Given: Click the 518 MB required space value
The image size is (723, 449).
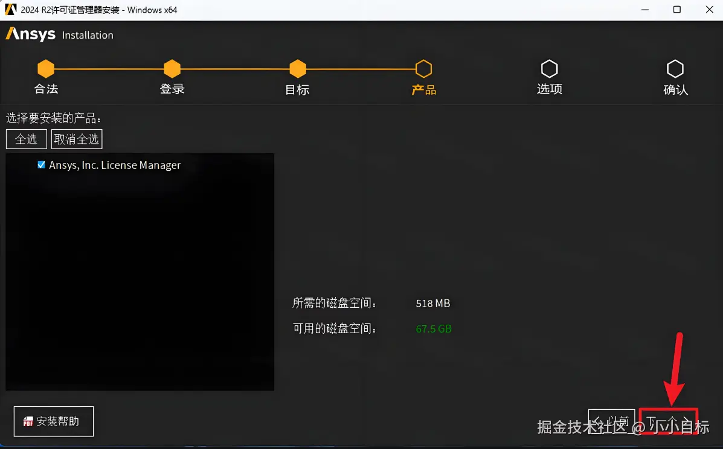Looking at the screenshot, I should click(x=433, y=304).
